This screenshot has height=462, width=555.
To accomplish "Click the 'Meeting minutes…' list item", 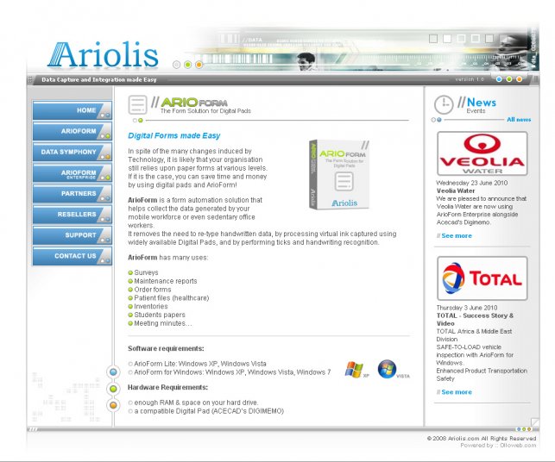I will click(163, 323).
